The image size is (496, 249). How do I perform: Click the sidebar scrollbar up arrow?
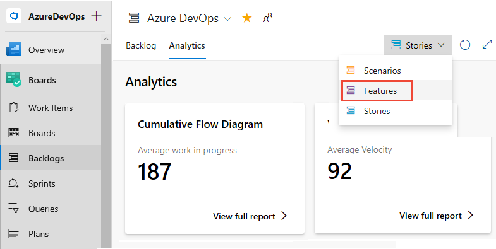(106, 39)
